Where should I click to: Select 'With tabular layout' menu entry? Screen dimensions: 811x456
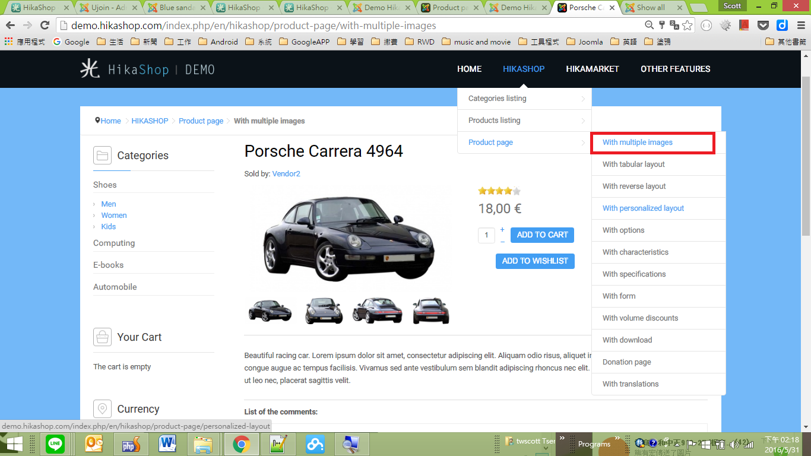(x=633, y=164)
